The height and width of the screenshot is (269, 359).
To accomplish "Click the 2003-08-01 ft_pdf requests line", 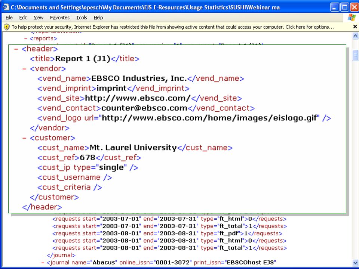I will 167,234.
